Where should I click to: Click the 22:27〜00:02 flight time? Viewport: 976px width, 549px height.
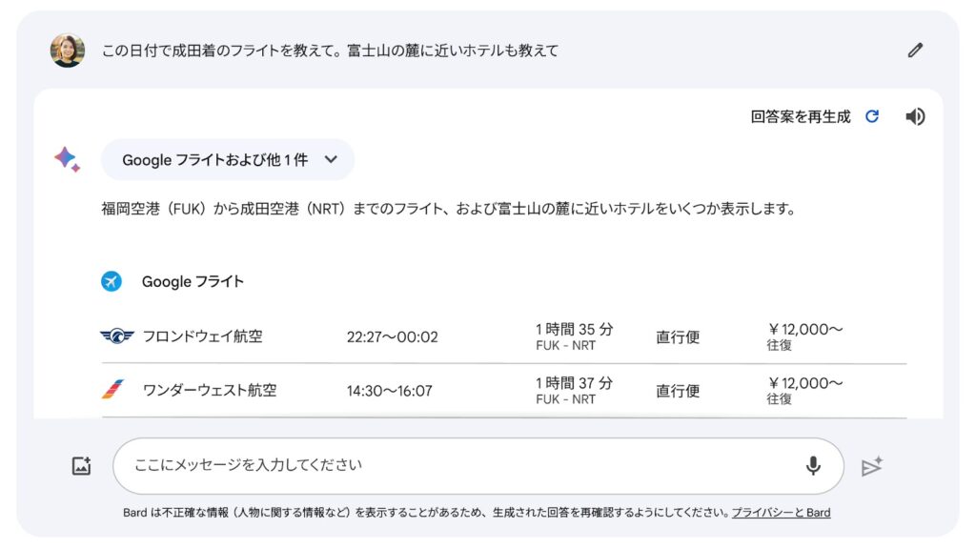(392, 336)
